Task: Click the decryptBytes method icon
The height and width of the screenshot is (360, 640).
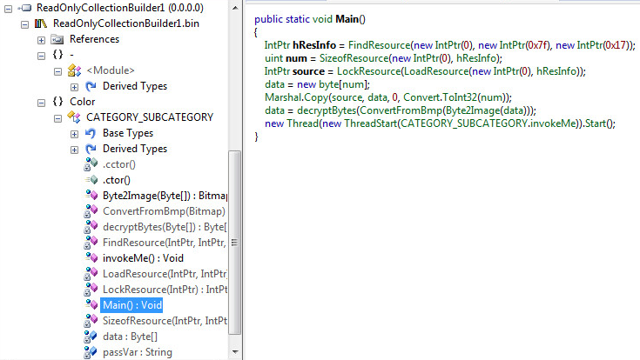Action: click(91, 227)
